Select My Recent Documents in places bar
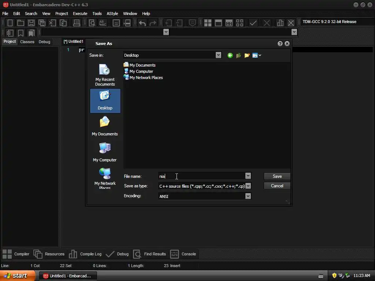The width and height of the screenshot is (375, 281). (105, 75)
